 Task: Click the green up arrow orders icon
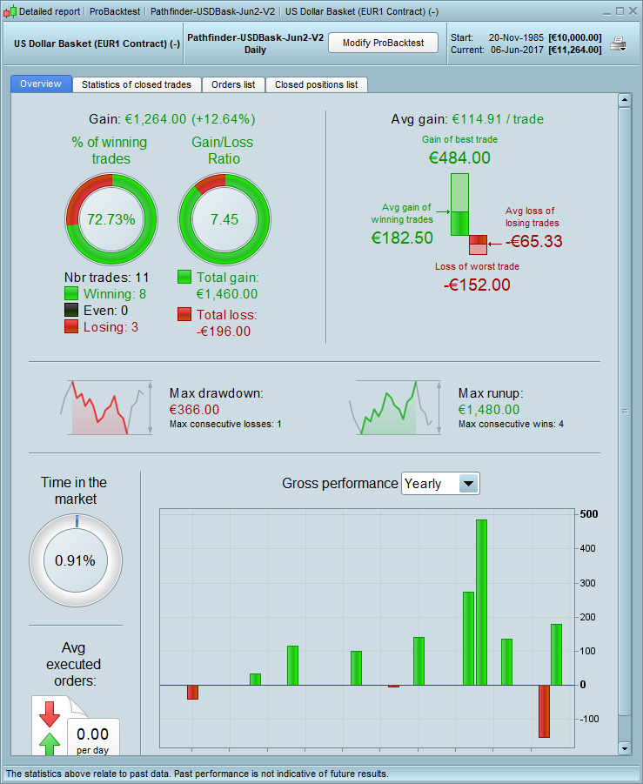(50, 744)
